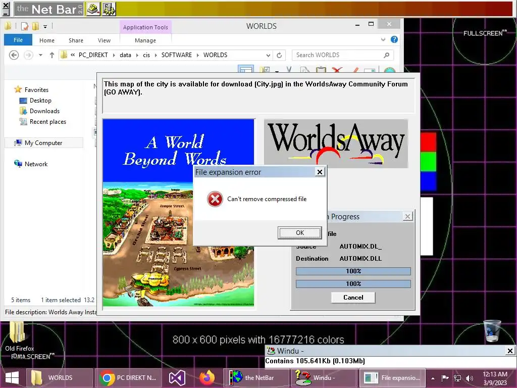Click the red color block

click(x=428, y=142)
